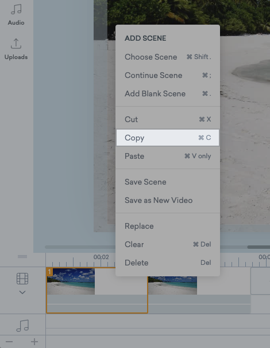Zoom in timeline with plus icon
The image size is (270, 348).
point(34,342)
